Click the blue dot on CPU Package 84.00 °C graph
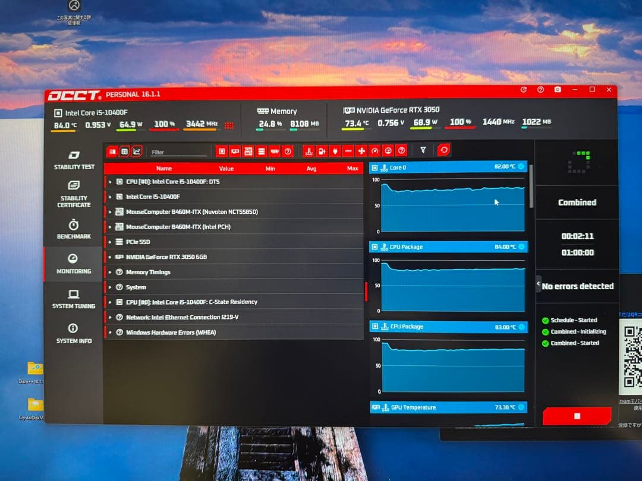This screenshot has width=642, height=481. (521, 246)
